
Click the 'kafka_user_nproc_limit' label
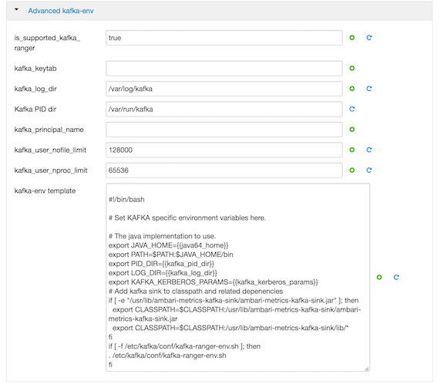tap(51, 170)
